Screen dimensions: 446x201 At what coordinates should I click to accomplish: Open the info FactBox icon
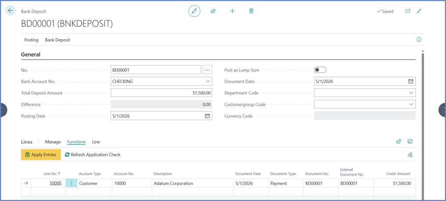point(419,40)
